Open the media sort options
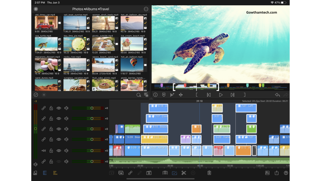The height and width of the screenshot is (181, 321). (x=146, y=95)
